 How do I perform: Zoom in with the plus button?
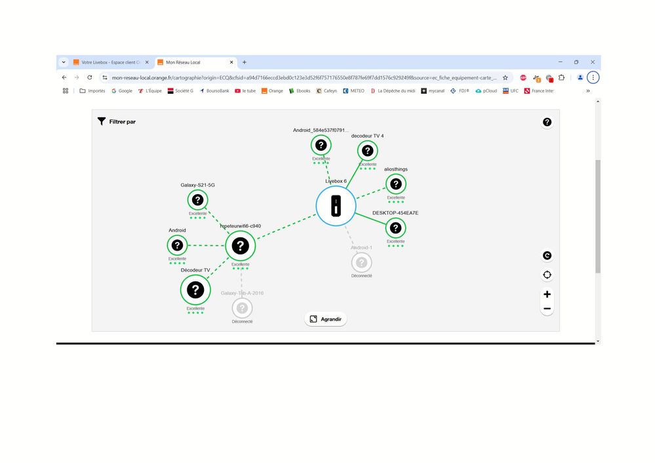[x=547, y=294]
